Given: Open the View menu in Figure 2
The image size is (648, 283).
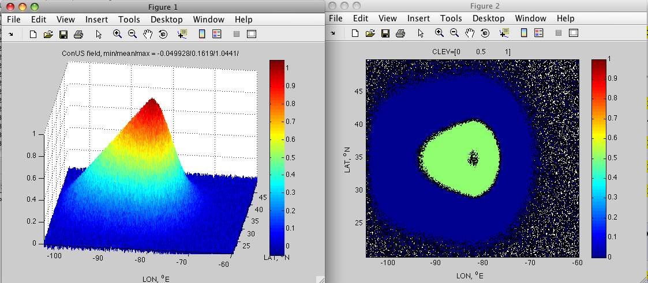Looking at the screenshot, I should [388, 18].
